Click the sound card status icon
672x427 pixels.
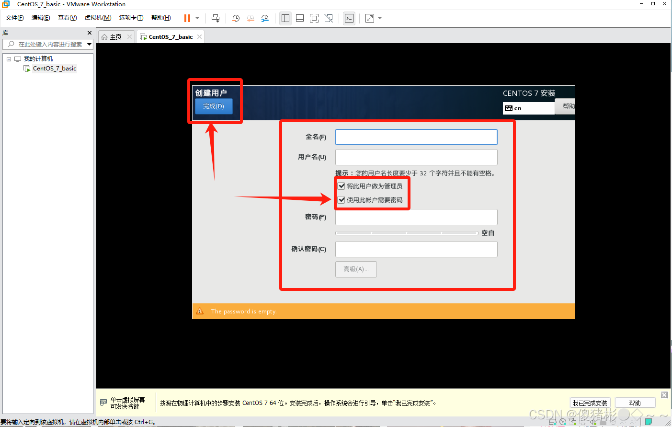coord(593,422)
